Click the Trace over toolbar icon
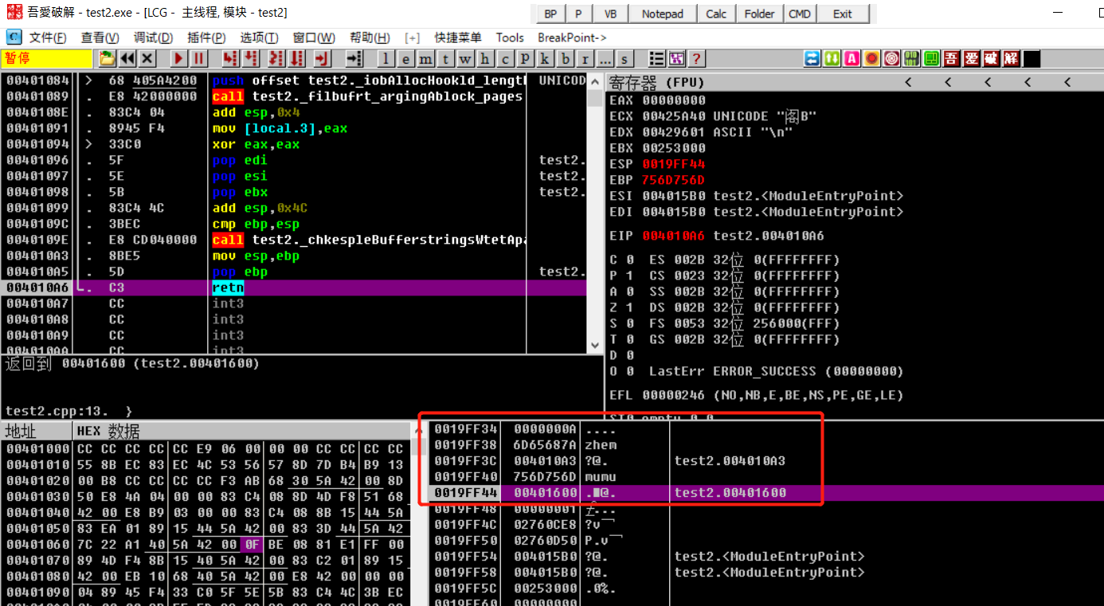 coord(297,59)
